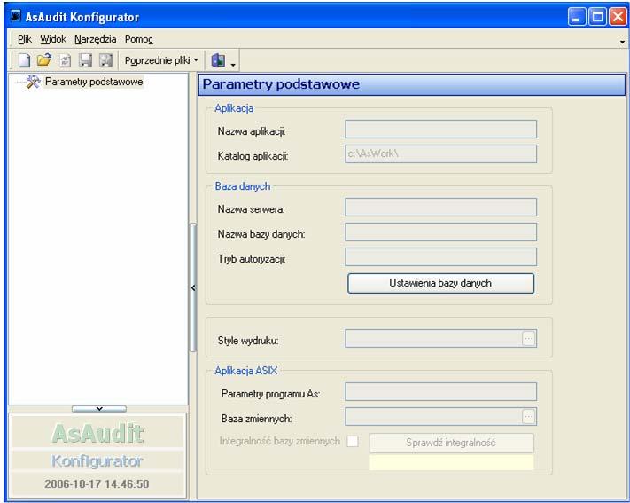Toggle the Integralność bazy zmiennych checkbox
The width and height of the screenshot is (630, 503).
point(353,442)
